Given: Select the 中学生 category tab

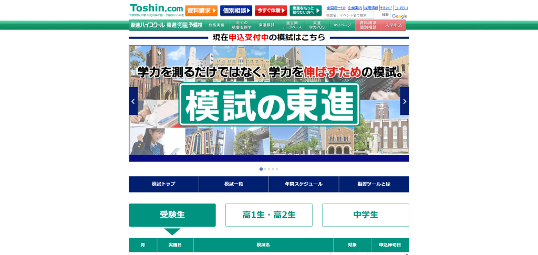Looking at the screenshot, I should coord(366,215).
